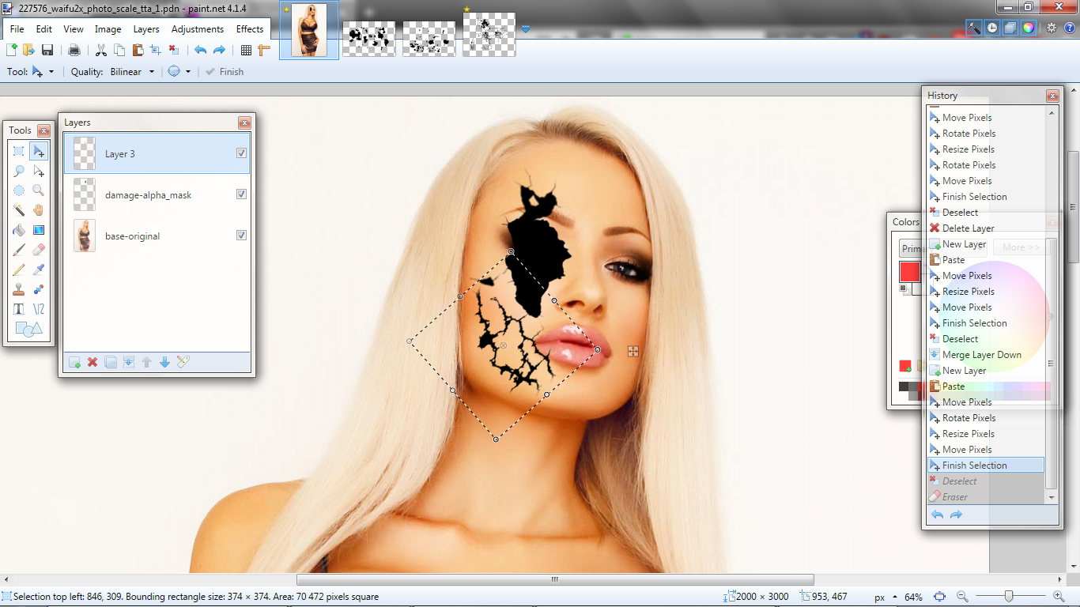The height and width of the screenshot is (607, 1080).
Task: Click the Color Picker eyedropper tool
Action: pos(38,270)
